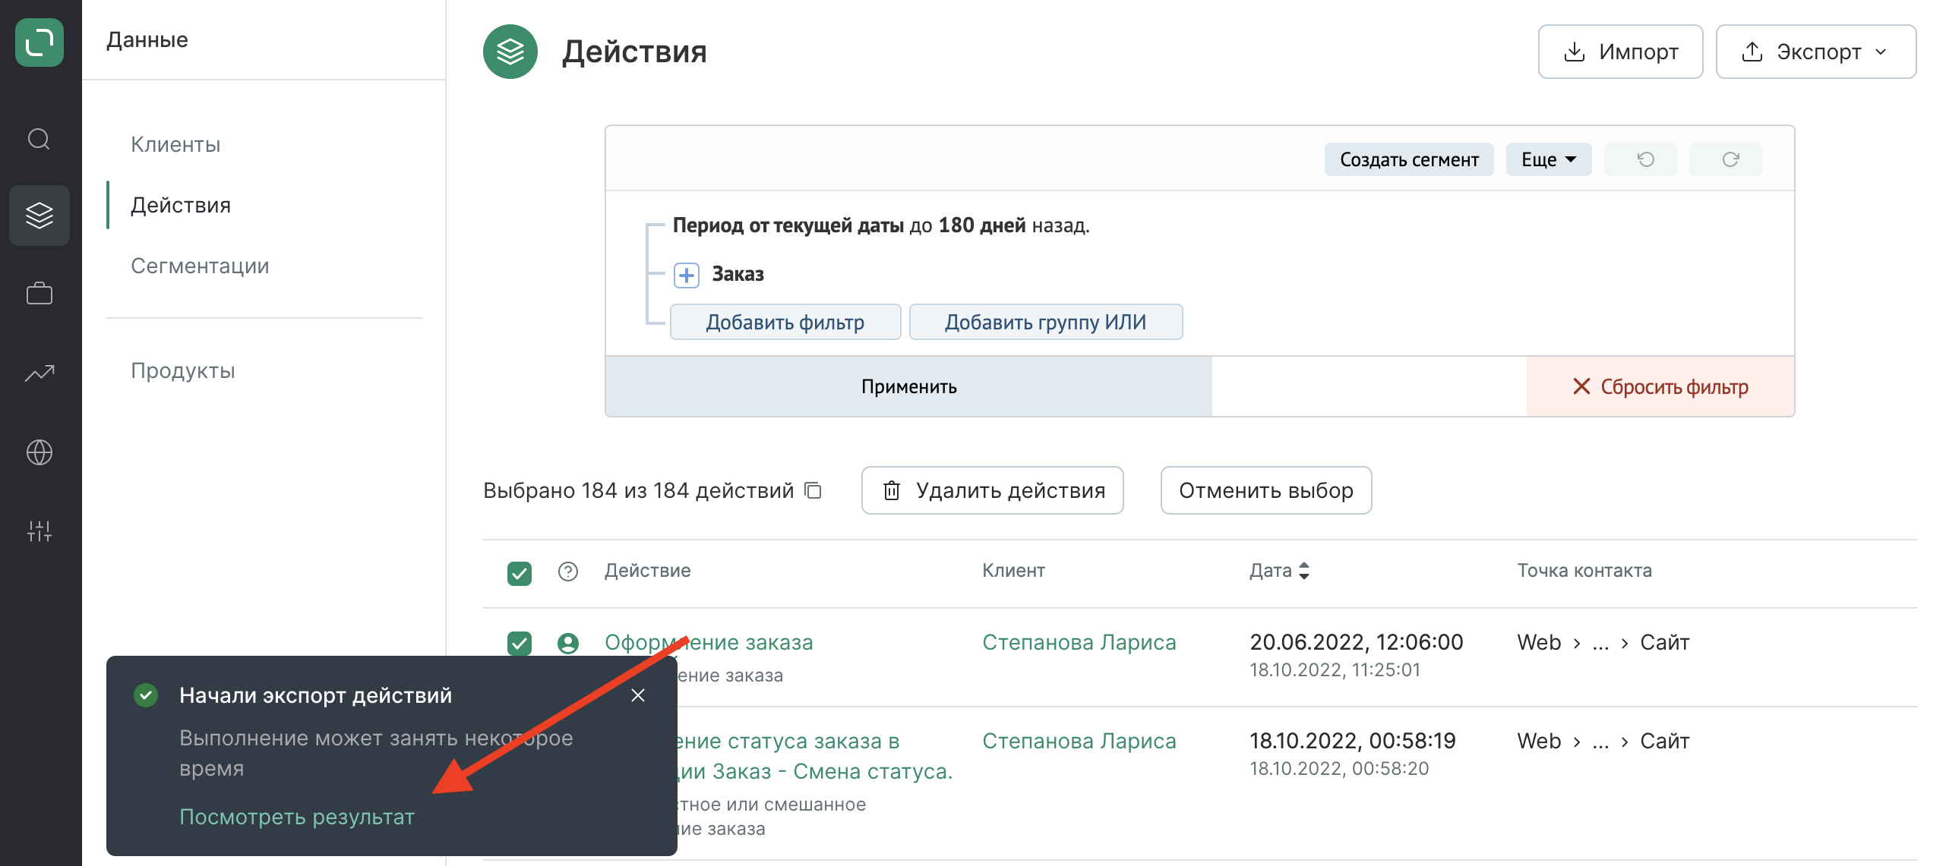Dismiss the export notification with X
The width and height of the screenshot is (1946, 866).
638,695
